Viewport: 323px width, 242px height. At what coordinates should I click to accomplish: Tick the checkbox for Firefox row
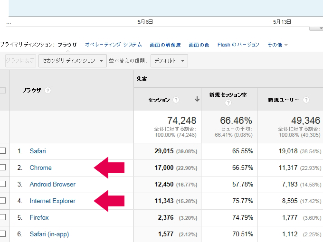pos(2,217)
